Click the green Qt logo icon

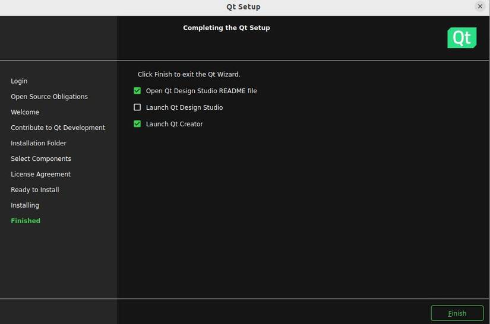pos(461,38)
